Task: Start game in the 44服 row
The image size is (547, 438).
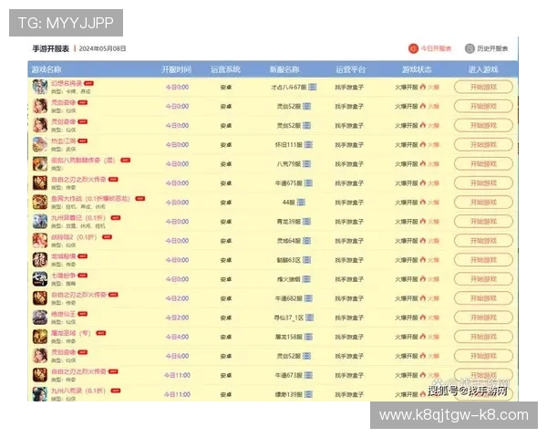Action: [x=483, y=202]
